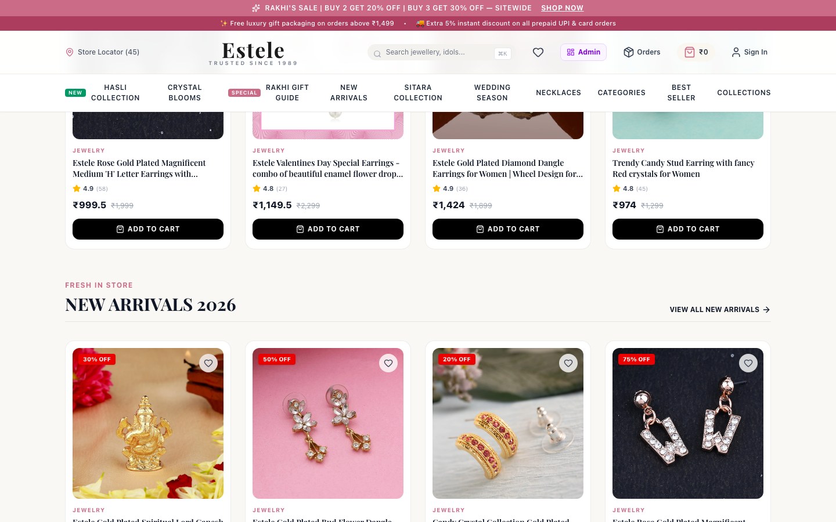The height and width of the screenshot is (522, 836).
Task: Expand the Collections nav menu
Action: coord(744,93)
